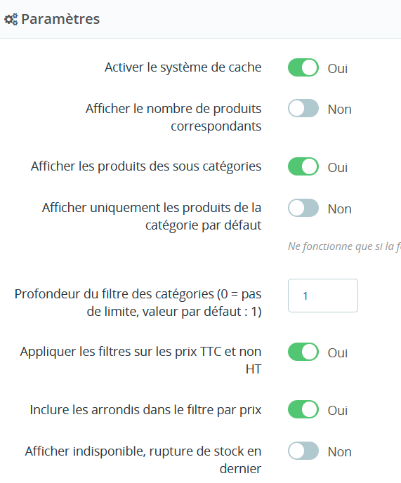Click the Paramètres panel heading text

(x=60, y=19)
